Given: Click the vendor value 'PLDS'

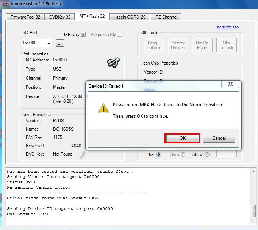Looking at the screenshot, I should click(58, 121).
